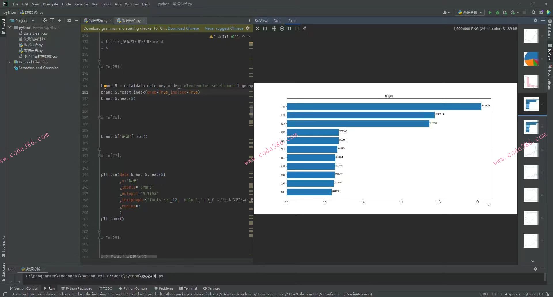The image size is (553, 297).
Task: Collapse the python project root folder
Action: [x=10, y=27]
